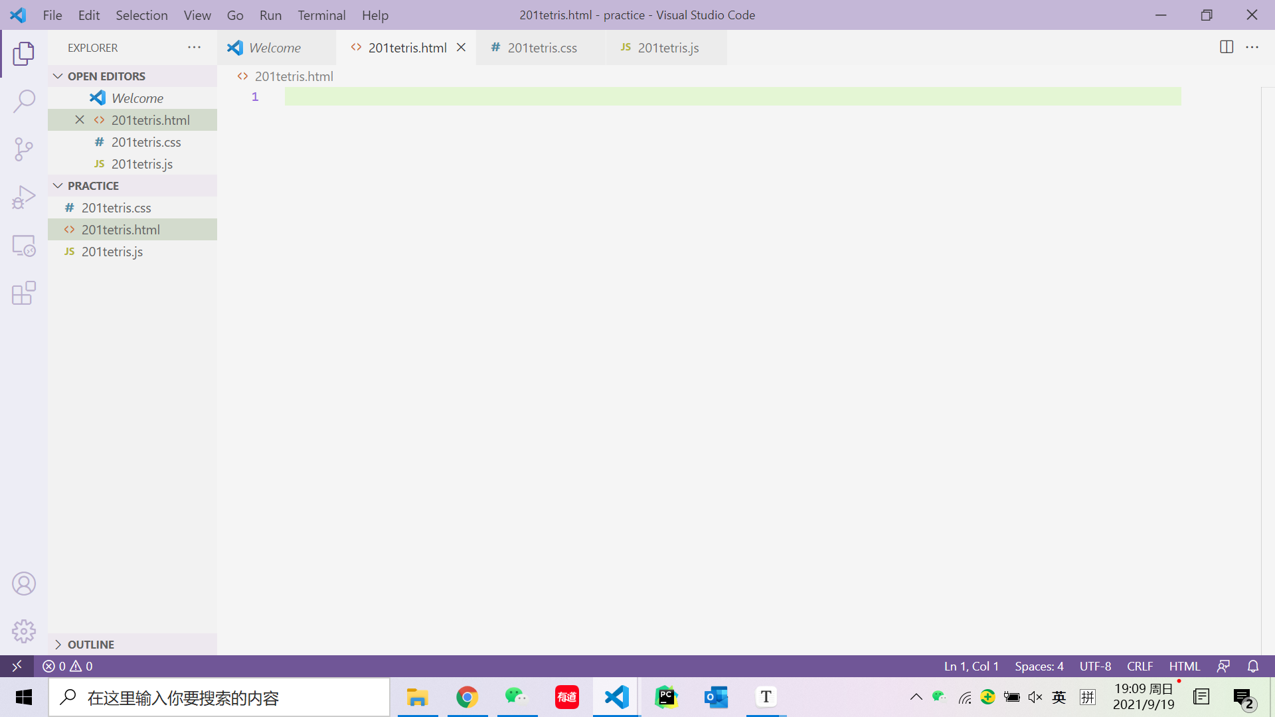Open the Run and Debug view
The image size is (1275, 717).
point(24,197)
